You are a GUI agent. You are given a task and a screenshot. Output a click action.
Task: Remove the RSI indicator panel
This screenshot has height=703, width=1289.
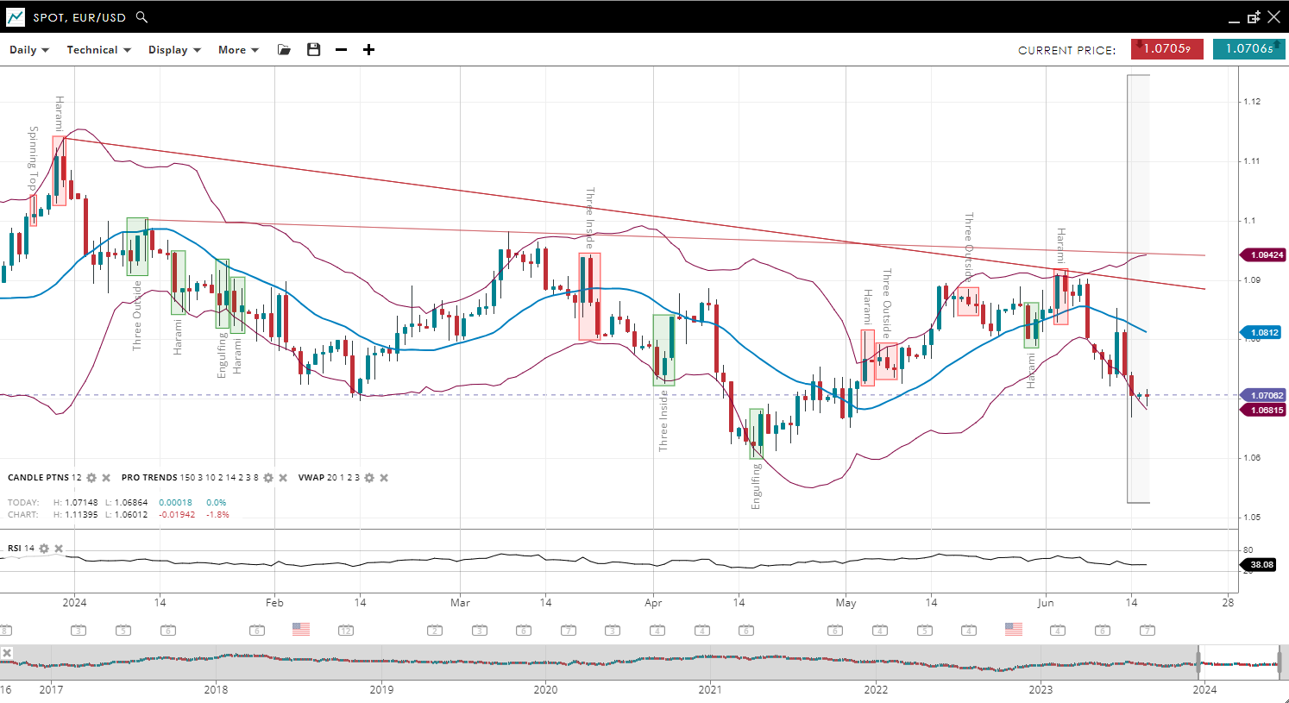coord(59,549)
